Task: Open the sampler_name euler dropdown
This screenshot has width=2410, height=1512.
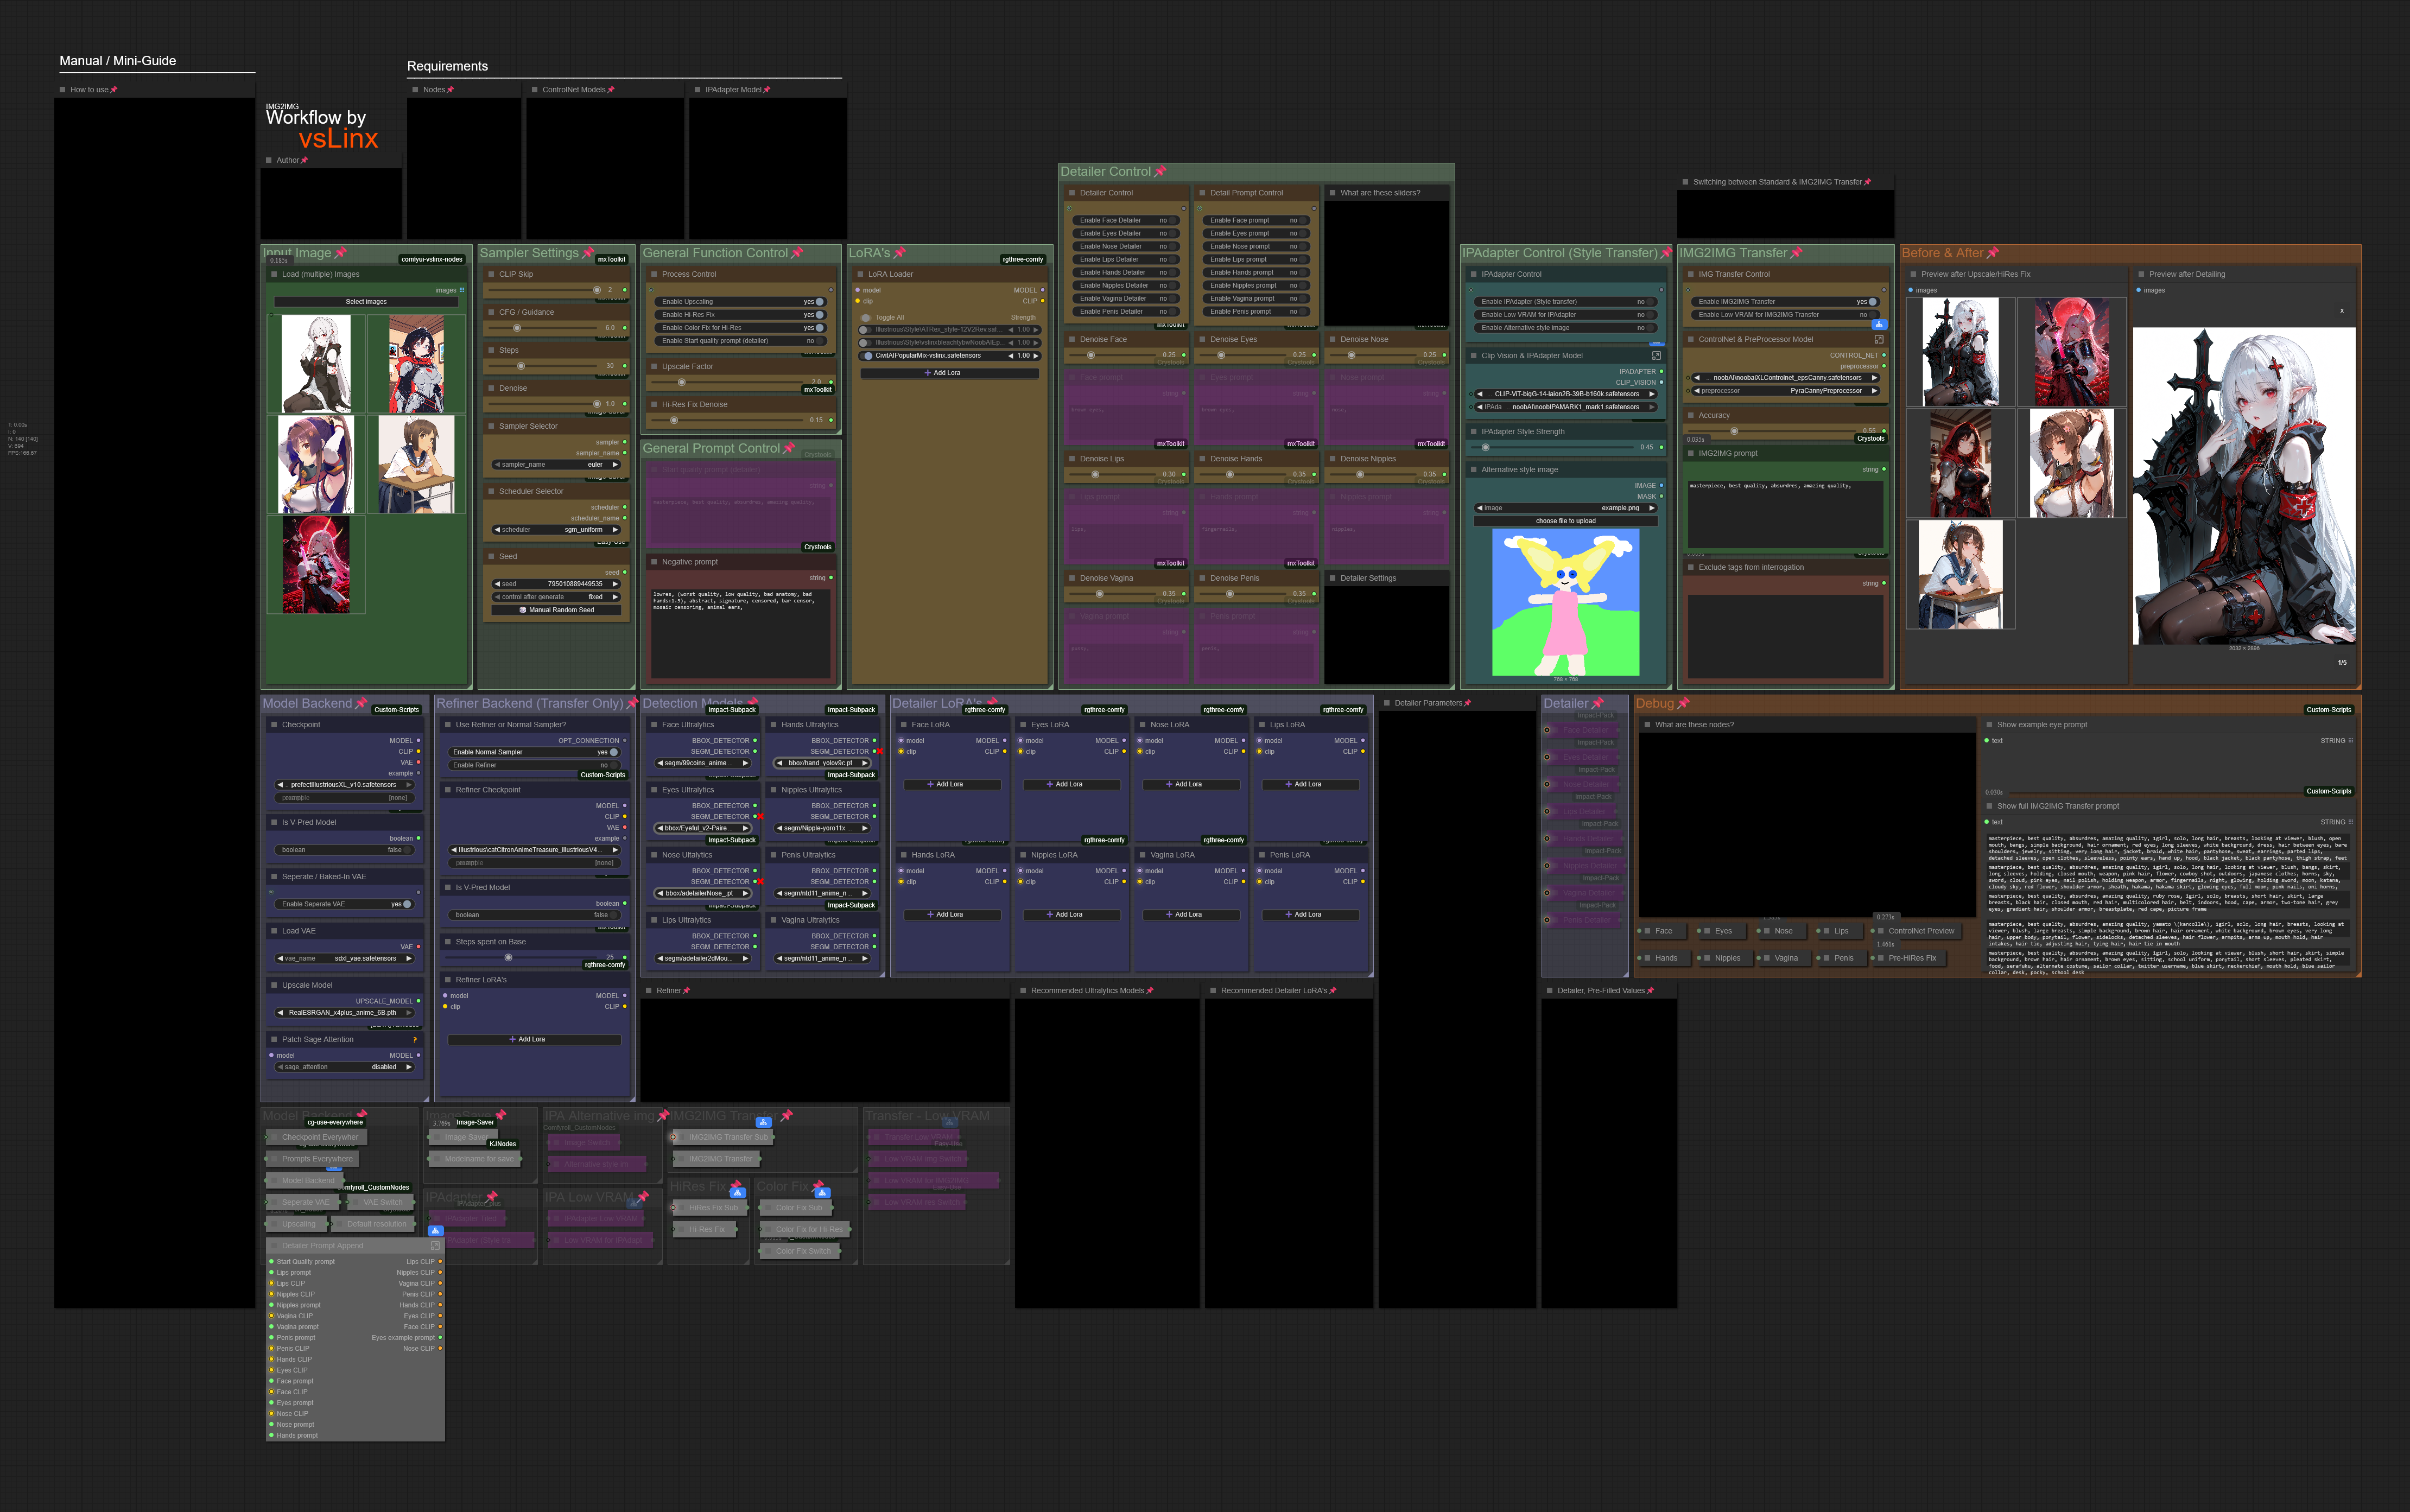Action: [557, 465]
